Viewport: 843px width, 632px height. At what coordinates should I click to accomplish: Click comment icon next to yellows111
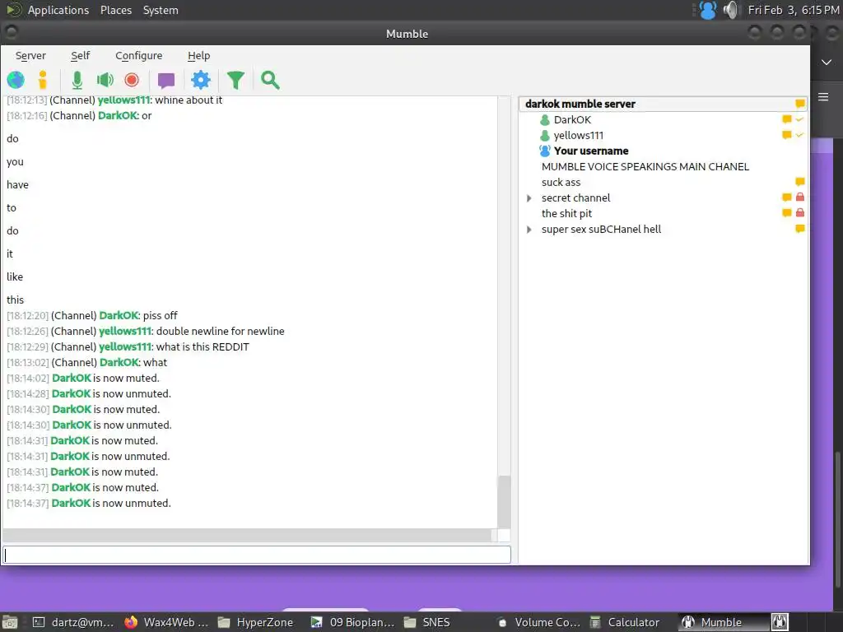coord(787,135)
